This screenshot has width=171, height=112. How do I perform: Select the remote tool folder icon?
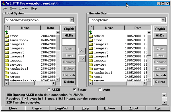91,77
